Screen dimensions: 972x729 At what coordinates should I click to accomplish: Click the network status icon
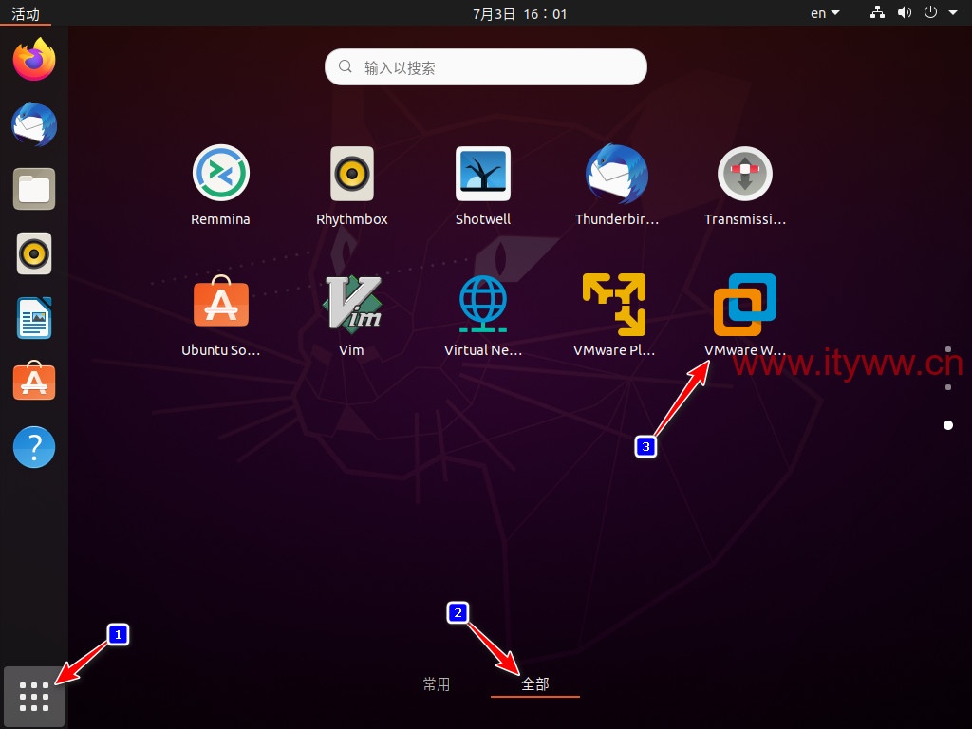coord(877,12)
